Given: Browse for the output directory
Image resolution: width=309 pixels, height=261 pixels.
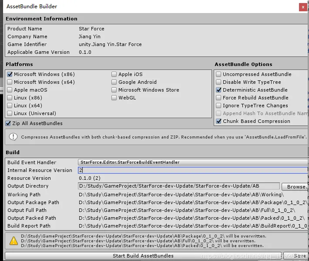Looking at the screenshot, I should point(295,187).
